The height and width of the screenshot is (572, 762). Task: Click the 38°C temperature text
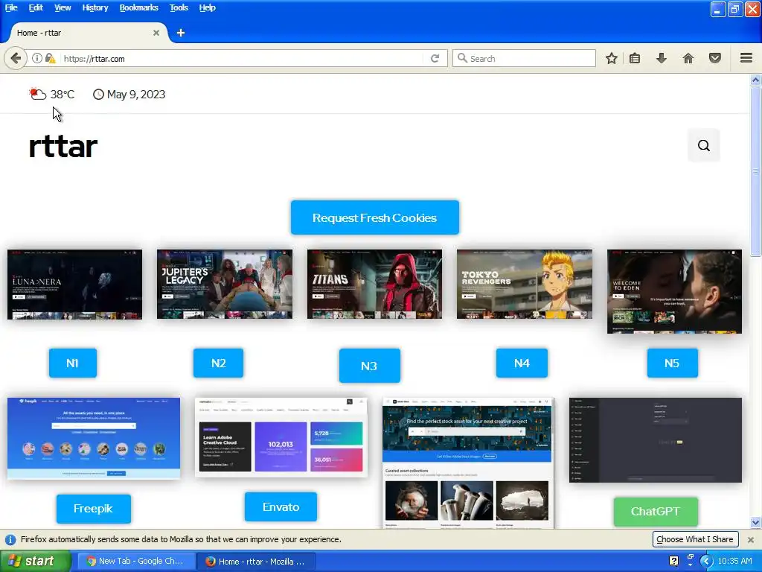[x=63, y=95]
